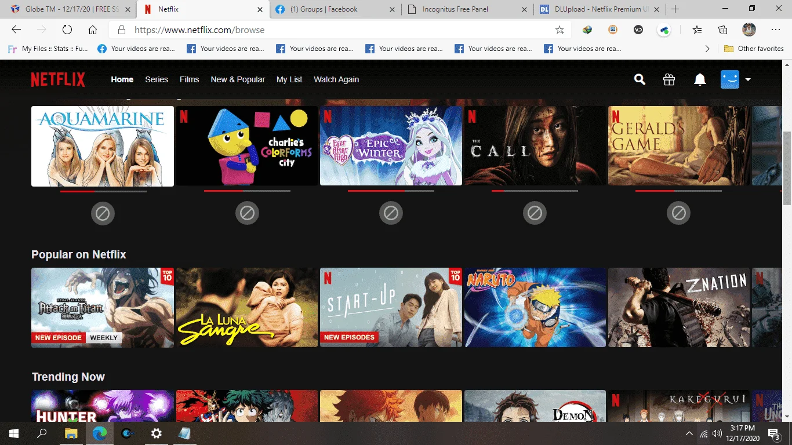Expand the Netflix profile dropdown caret

(x=748, y=80)
